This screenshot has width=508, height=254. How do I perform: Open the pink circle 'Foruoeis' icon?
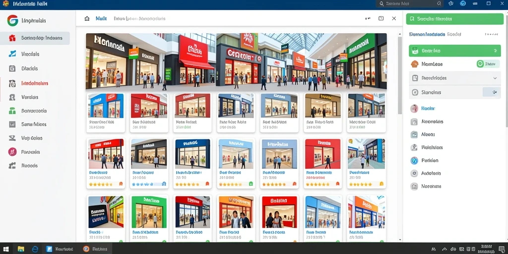point(12,152)
